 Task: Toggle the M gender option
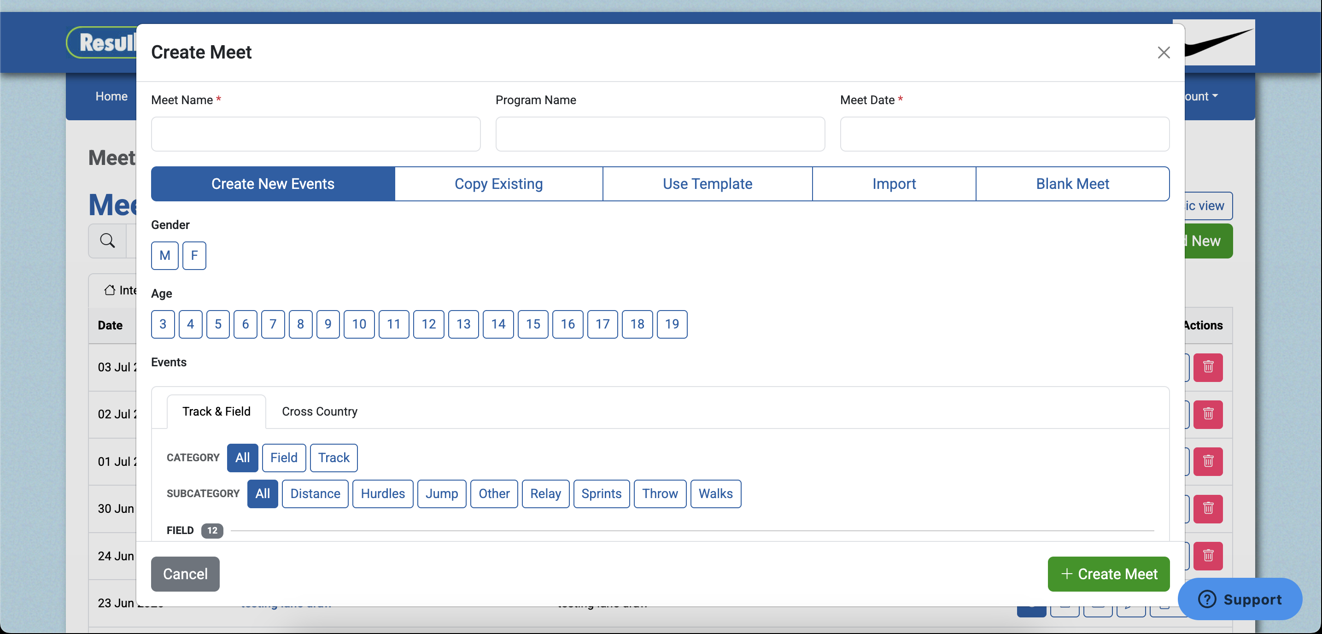165,255
